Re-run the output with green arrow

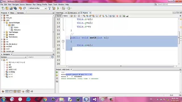point(57,72)
